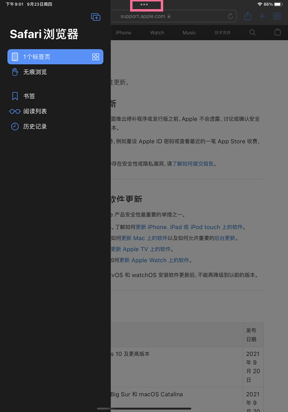Switch to 无痕浏览 private browsing
Screen dimensions: 288x412
coord(35,72)
